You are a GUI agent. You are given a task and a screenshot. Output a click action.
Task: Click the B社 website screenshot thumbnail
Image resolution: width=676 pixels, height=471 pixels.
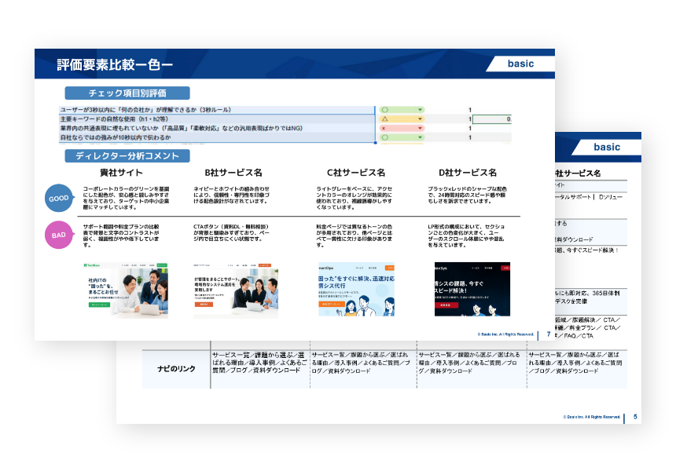point(231,289)
